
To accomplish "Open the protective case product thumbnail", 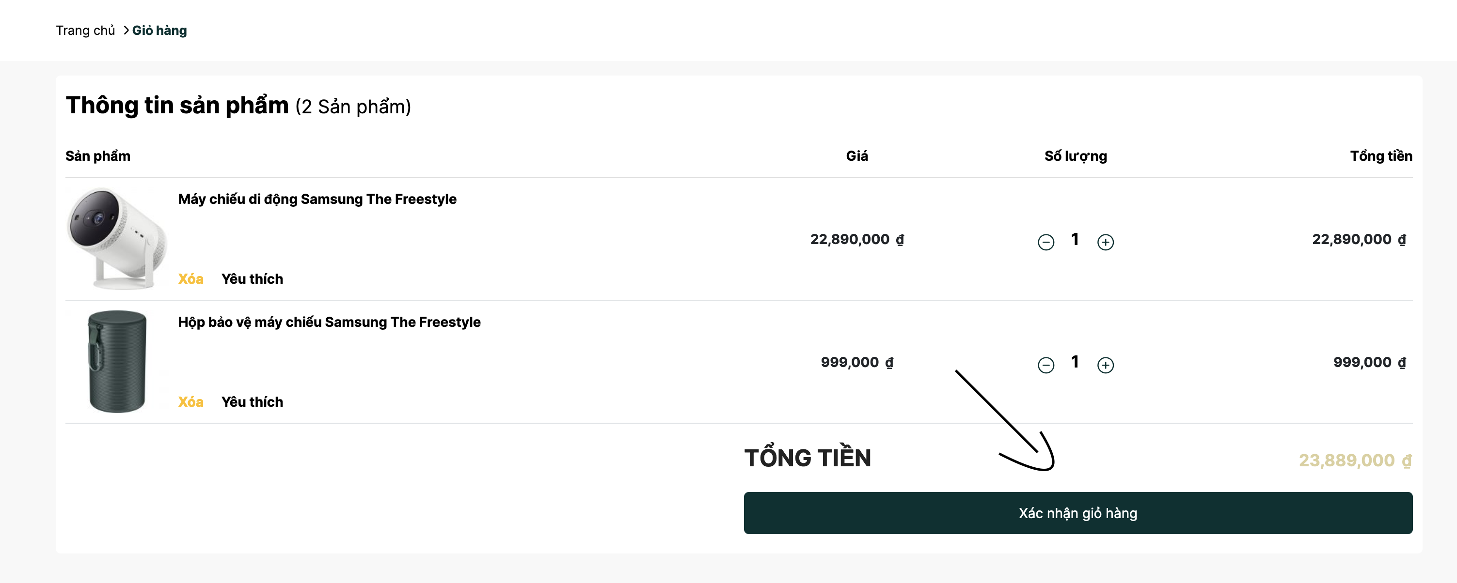I will [x=117, y=362].
